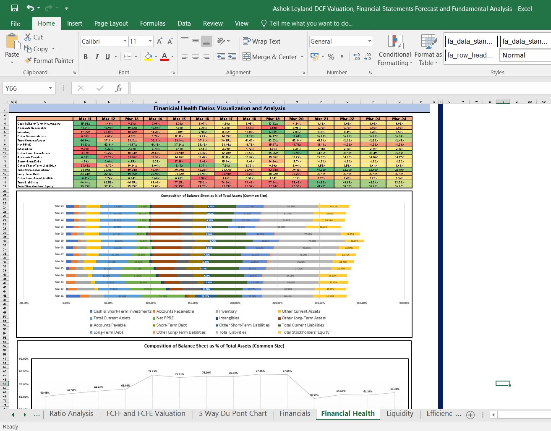Align text to the right
551x431 pixels.
coord(206,57)
